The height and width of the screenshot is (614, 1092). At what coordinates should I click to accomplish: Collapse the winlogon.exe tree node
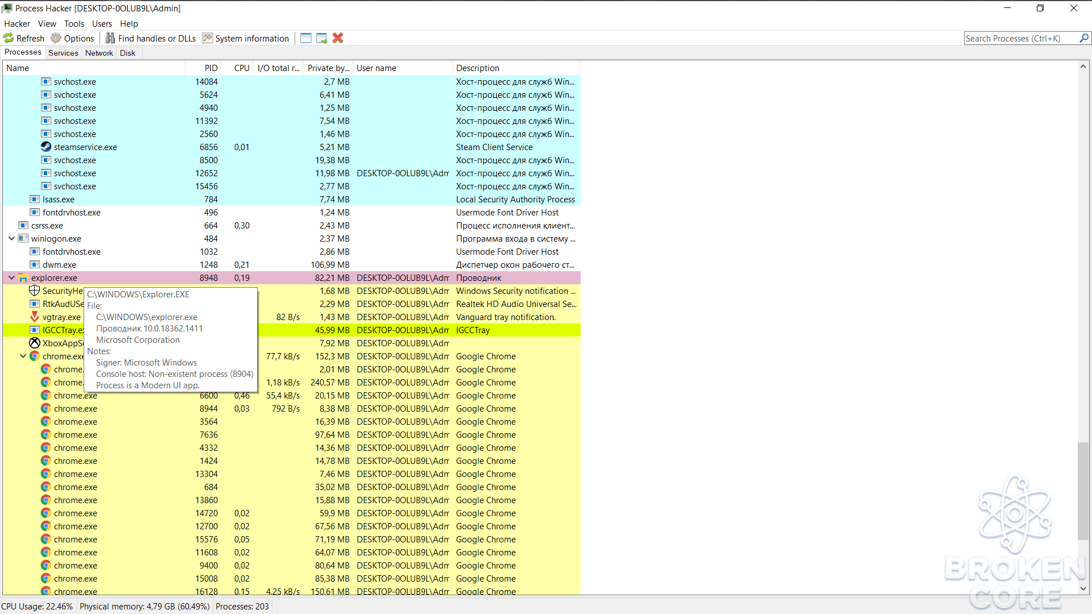[11, 238]
